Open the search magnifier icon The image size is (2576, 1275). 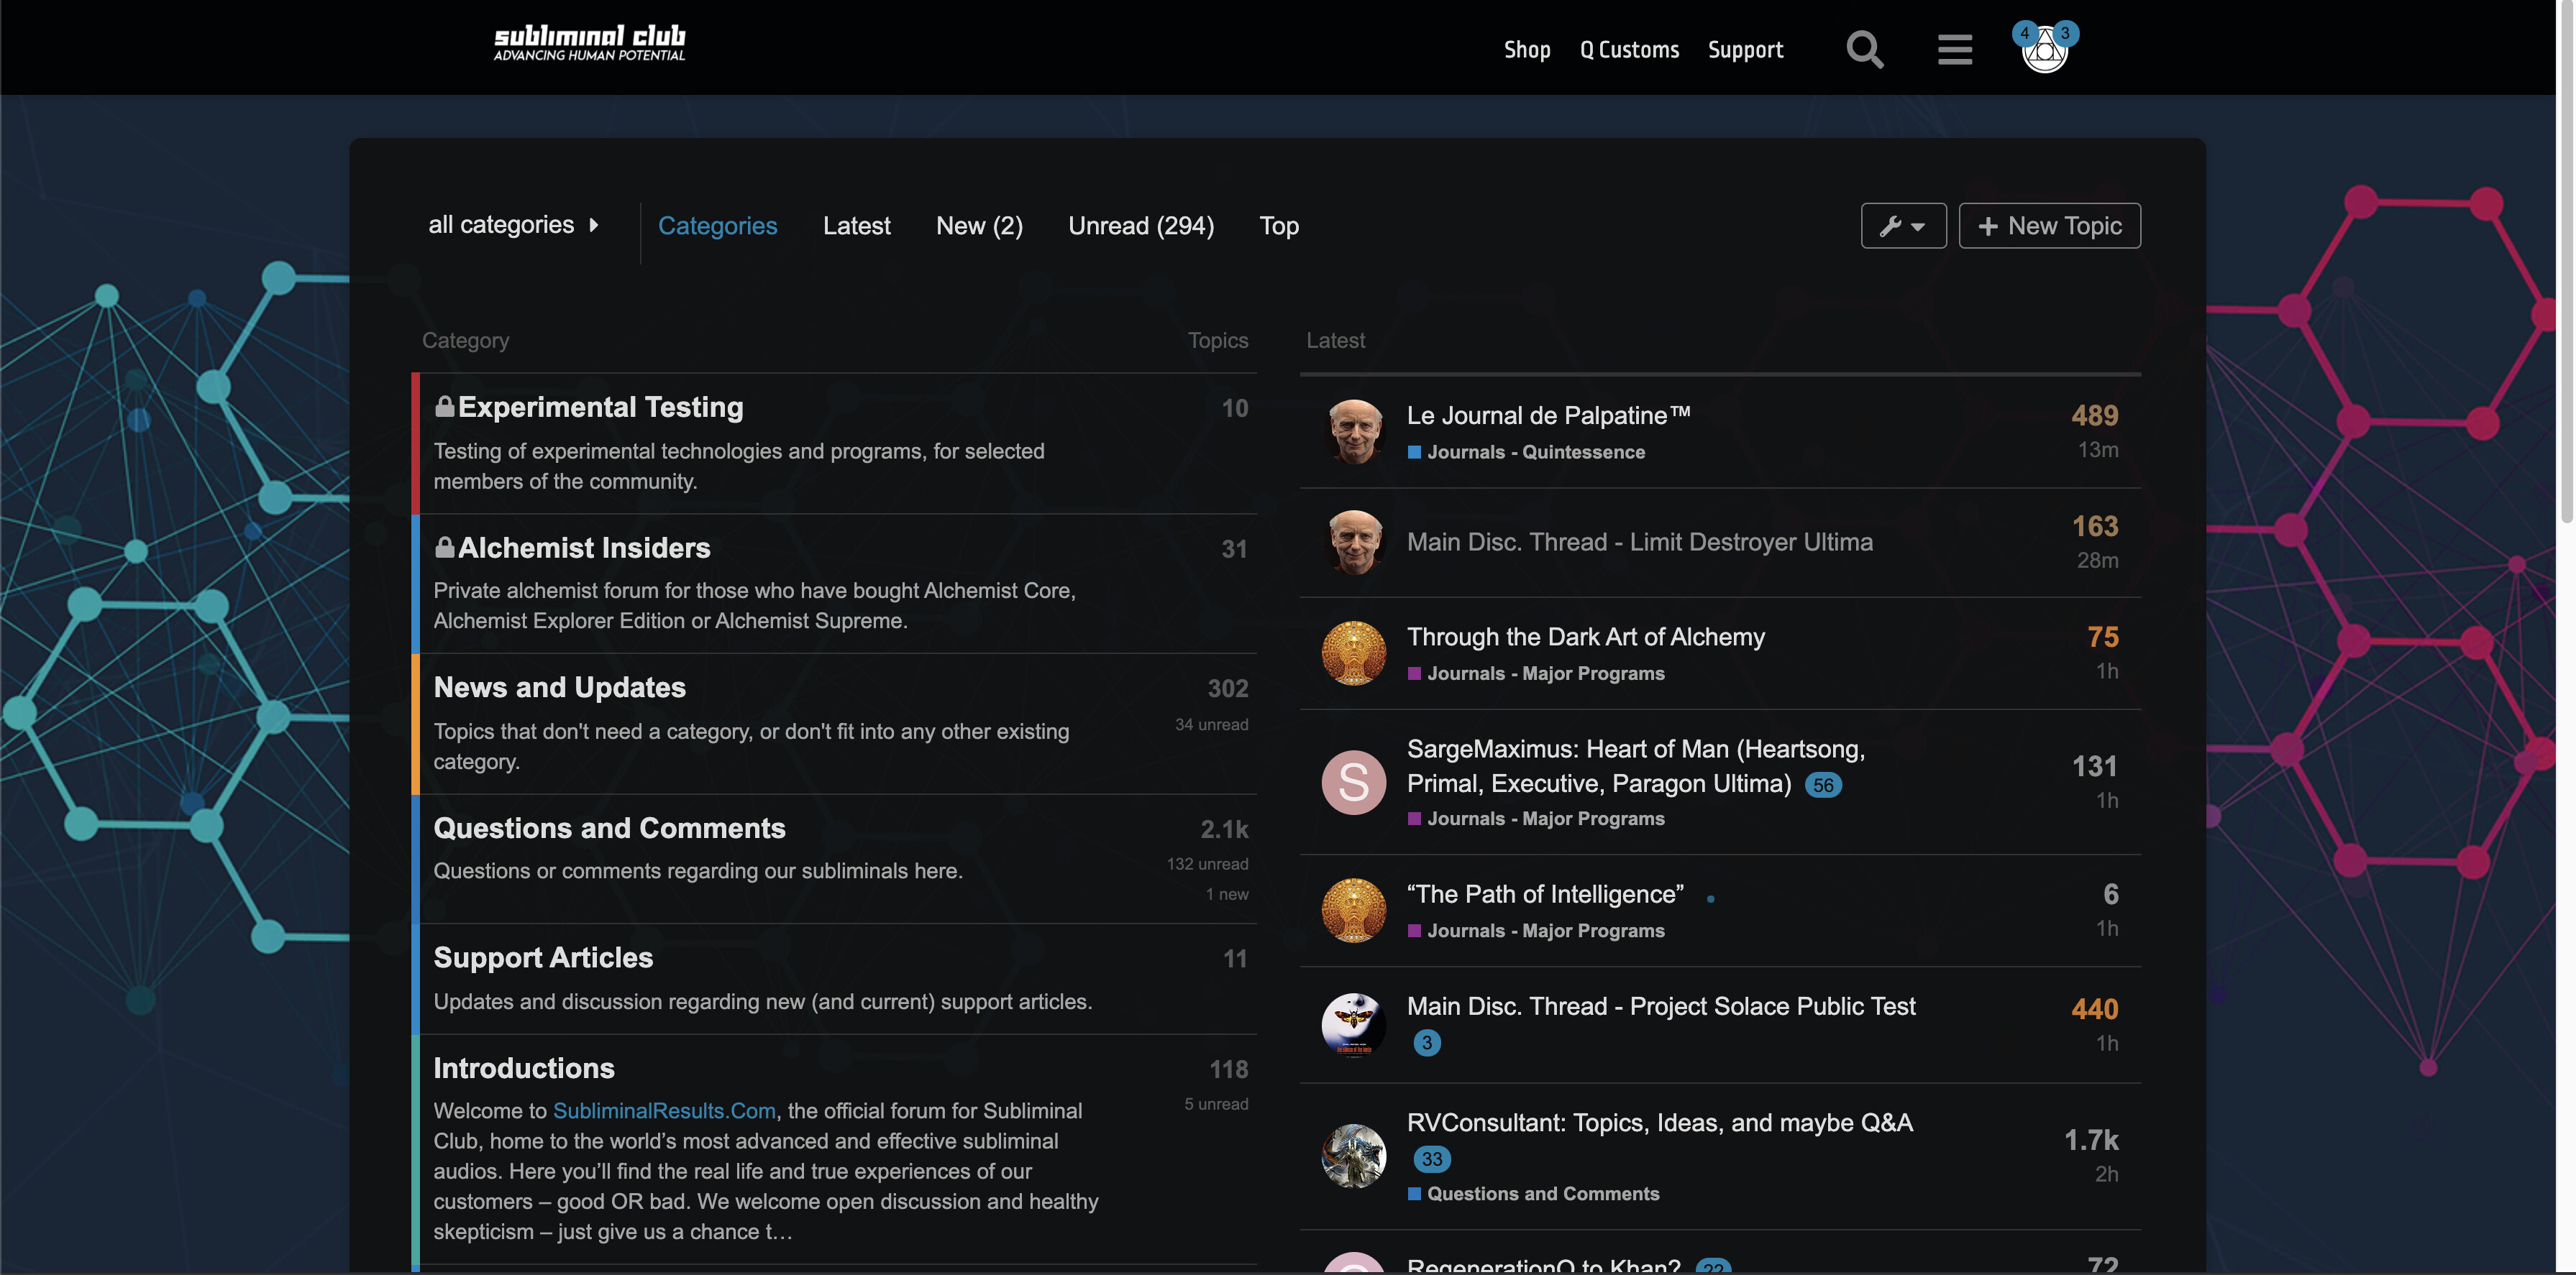point(1865,49)
